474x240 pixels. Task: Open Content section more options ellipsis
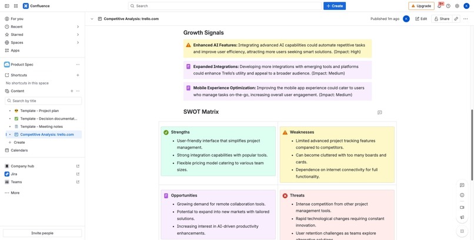point(78,91)
